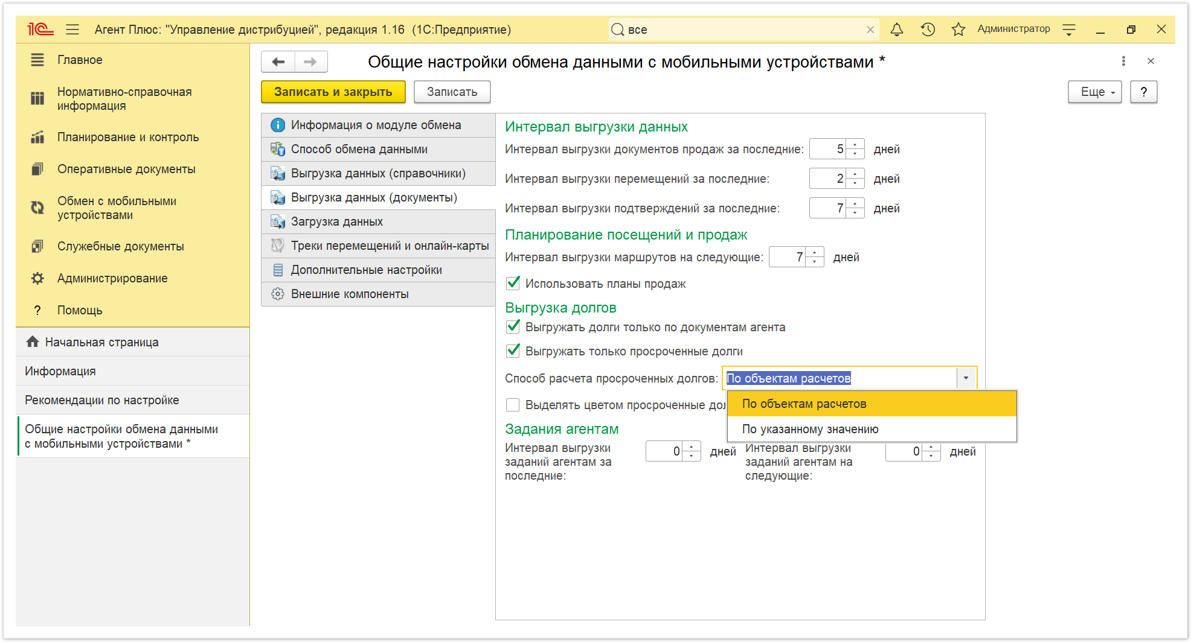Open the form's three-dot options menu

tap(1123, 61)
